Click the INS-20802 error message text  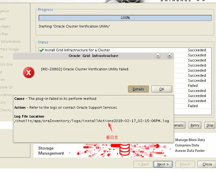[x=85, y=69]
